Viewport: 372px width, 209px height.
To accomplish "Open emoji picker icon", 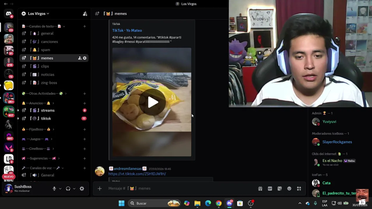I will pyautogui.click(x=289, y=189).
